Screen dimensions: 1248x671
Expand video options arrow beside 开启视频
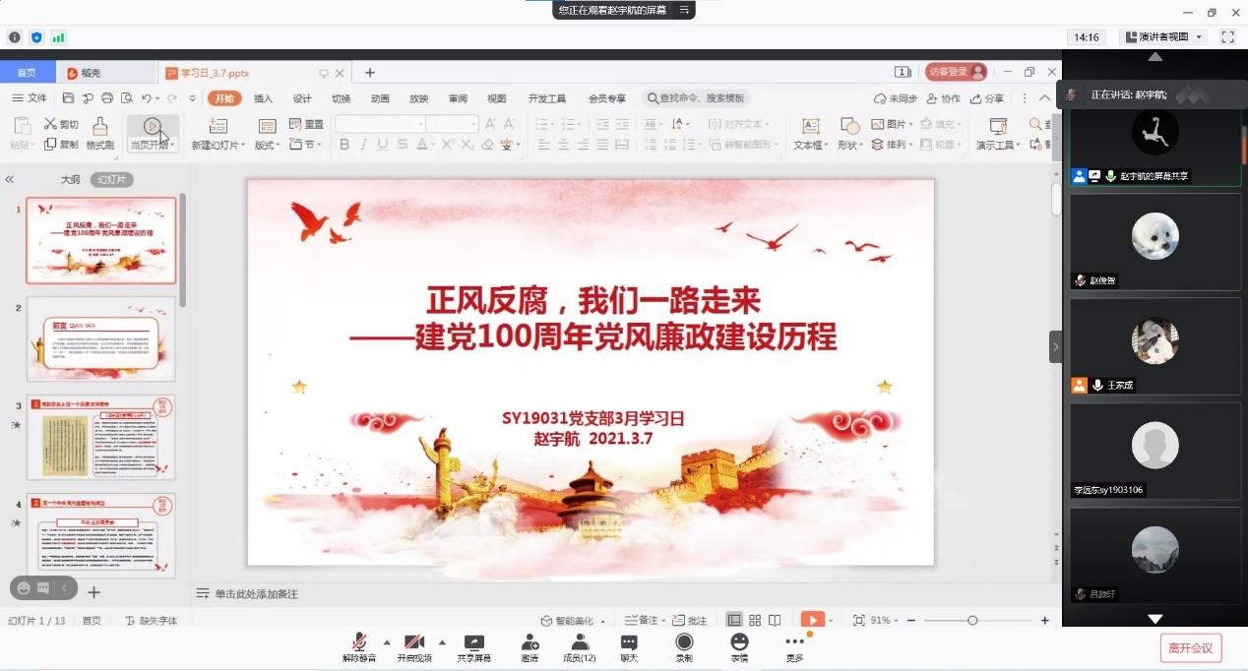pyautogui.click(x=442, y=641)
